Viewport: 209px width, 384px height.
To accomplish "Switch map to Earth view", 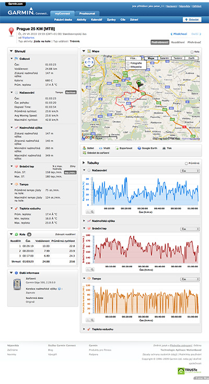I will (x=191, y=58).
